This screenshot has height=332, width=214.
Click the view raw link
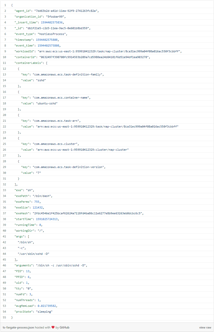click(205, 327)
